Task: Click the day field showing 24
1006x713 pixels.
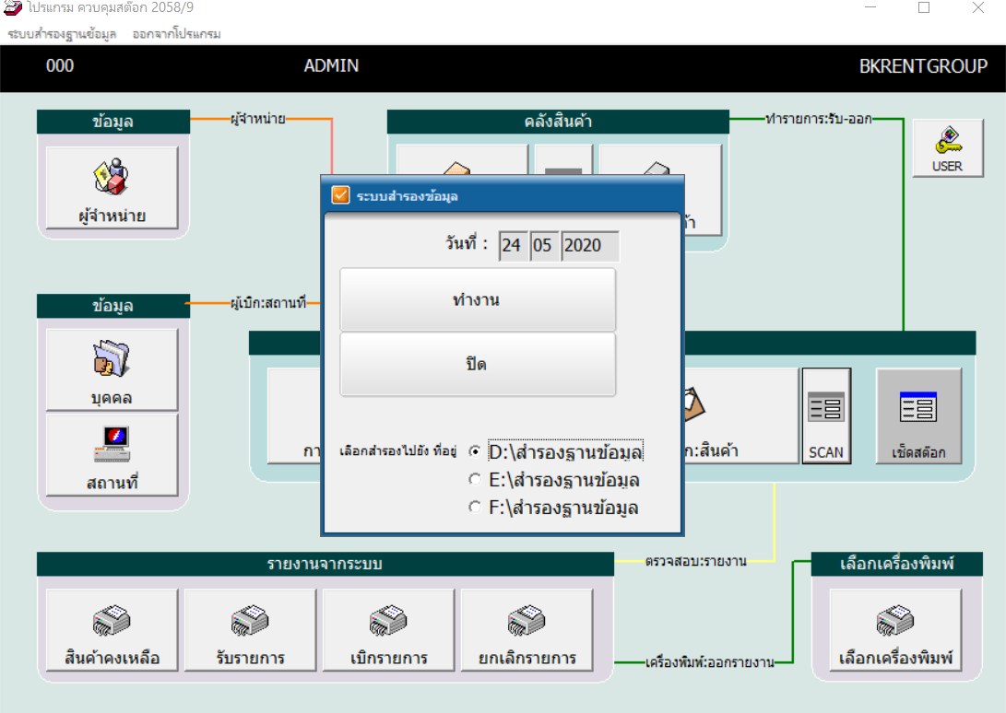Action: point(513,246)
